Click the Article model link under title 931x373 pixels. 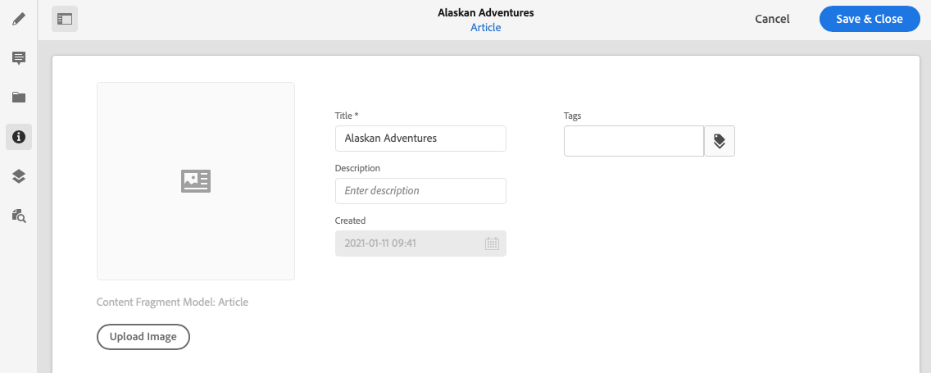point(485,27)
